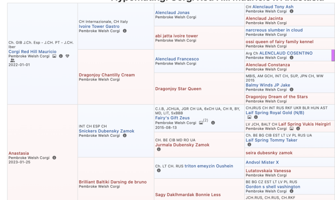Open Dragonjoy Chantilly Cream's page

click(107, 75)
